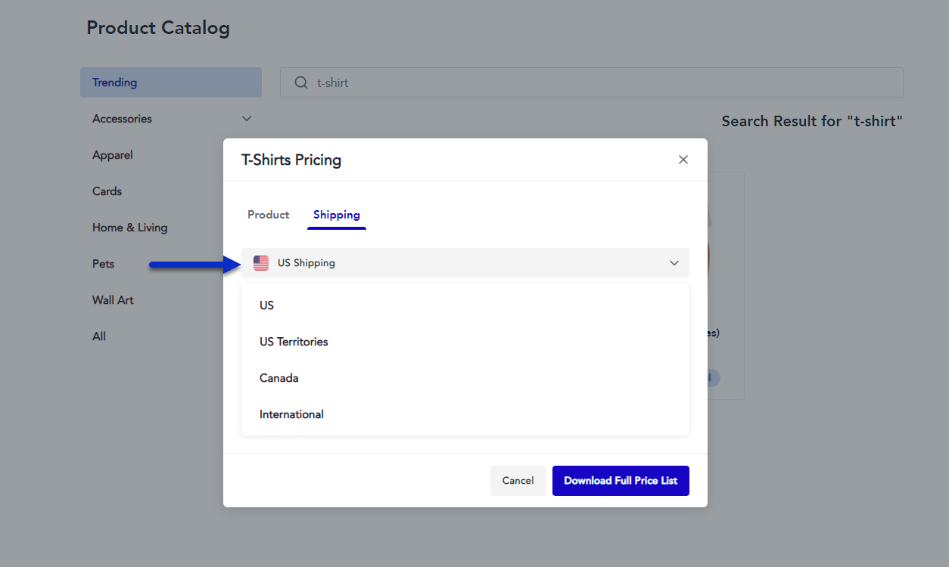Pick Canada as shipping region

point(278,378)
